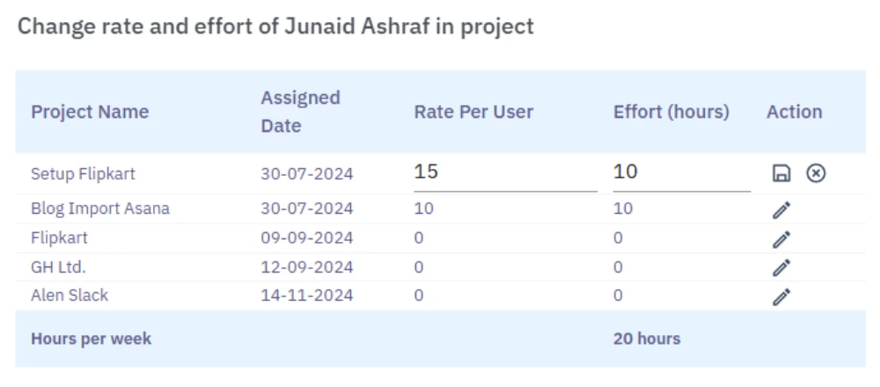880x387 pixels.
Task: Select the 20 hours total cell
Action: click(x=647, y=339)
